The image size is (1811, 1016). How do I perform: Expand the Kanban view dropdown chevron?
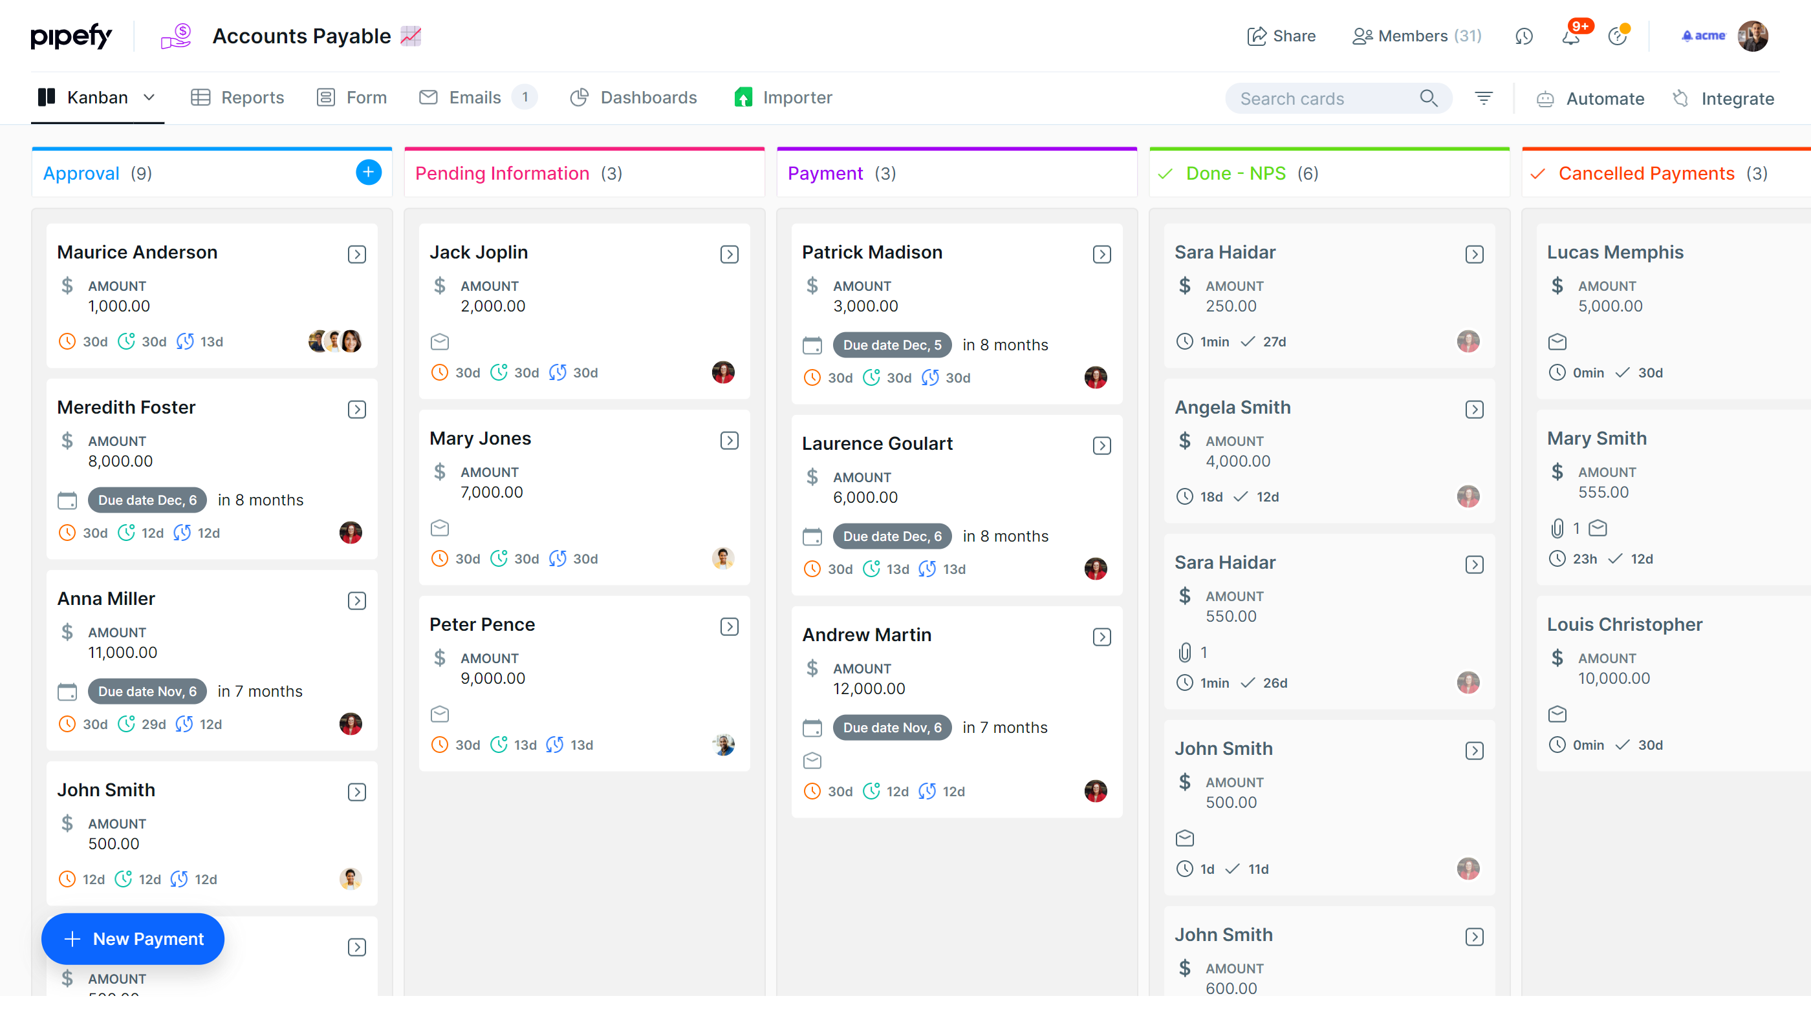coord(149,98)
